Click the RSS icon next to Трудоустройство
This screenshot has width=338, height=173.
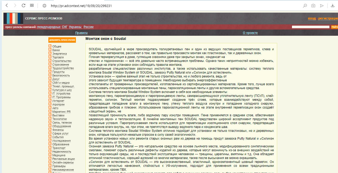click(x=50, y=68)
